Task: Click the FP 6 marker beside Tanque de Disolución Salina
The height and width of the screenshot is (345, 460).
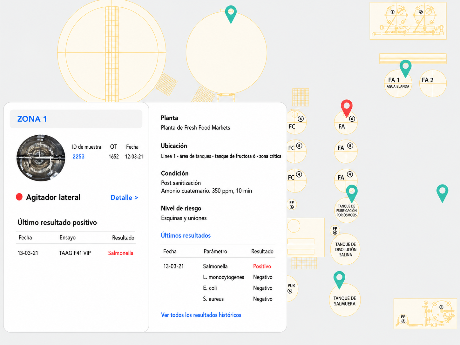Action: point(335,230)
